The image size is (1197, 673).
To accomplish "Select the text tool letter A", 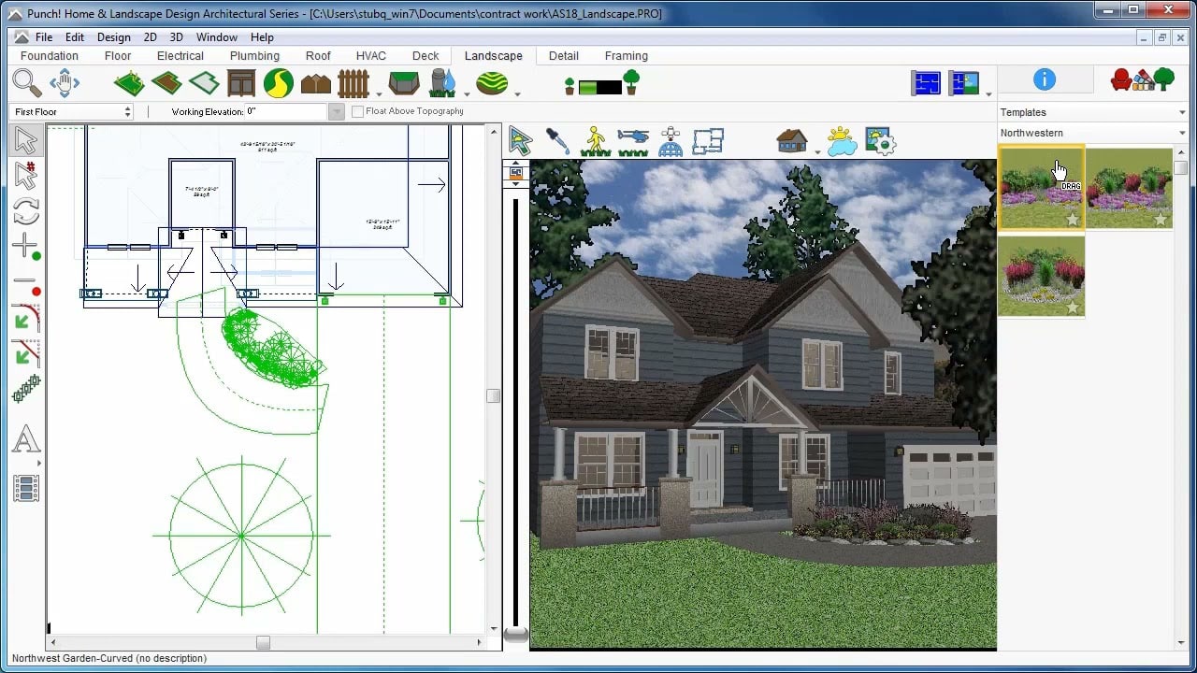I will point(26,439).
